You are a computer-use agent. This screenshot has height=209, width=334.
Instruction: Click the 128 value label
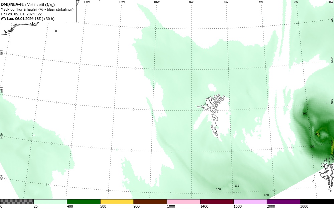point(266,195)
